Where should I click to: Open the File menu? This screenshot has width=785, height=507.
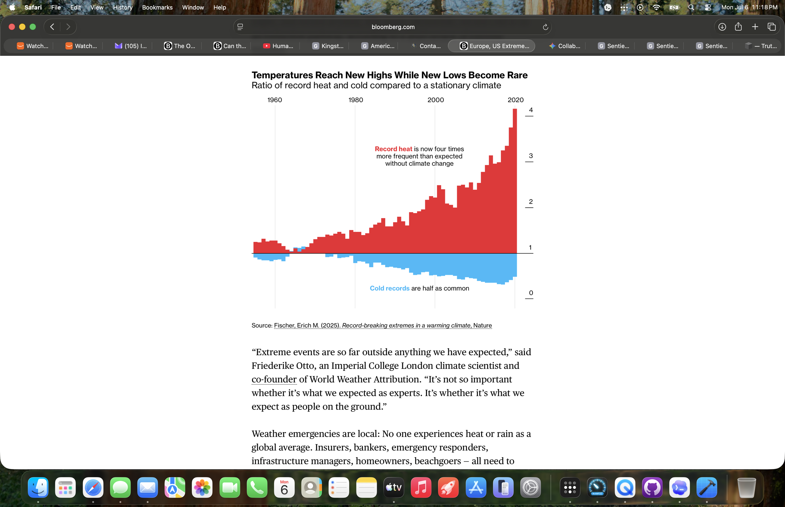[x=56, y=7]
